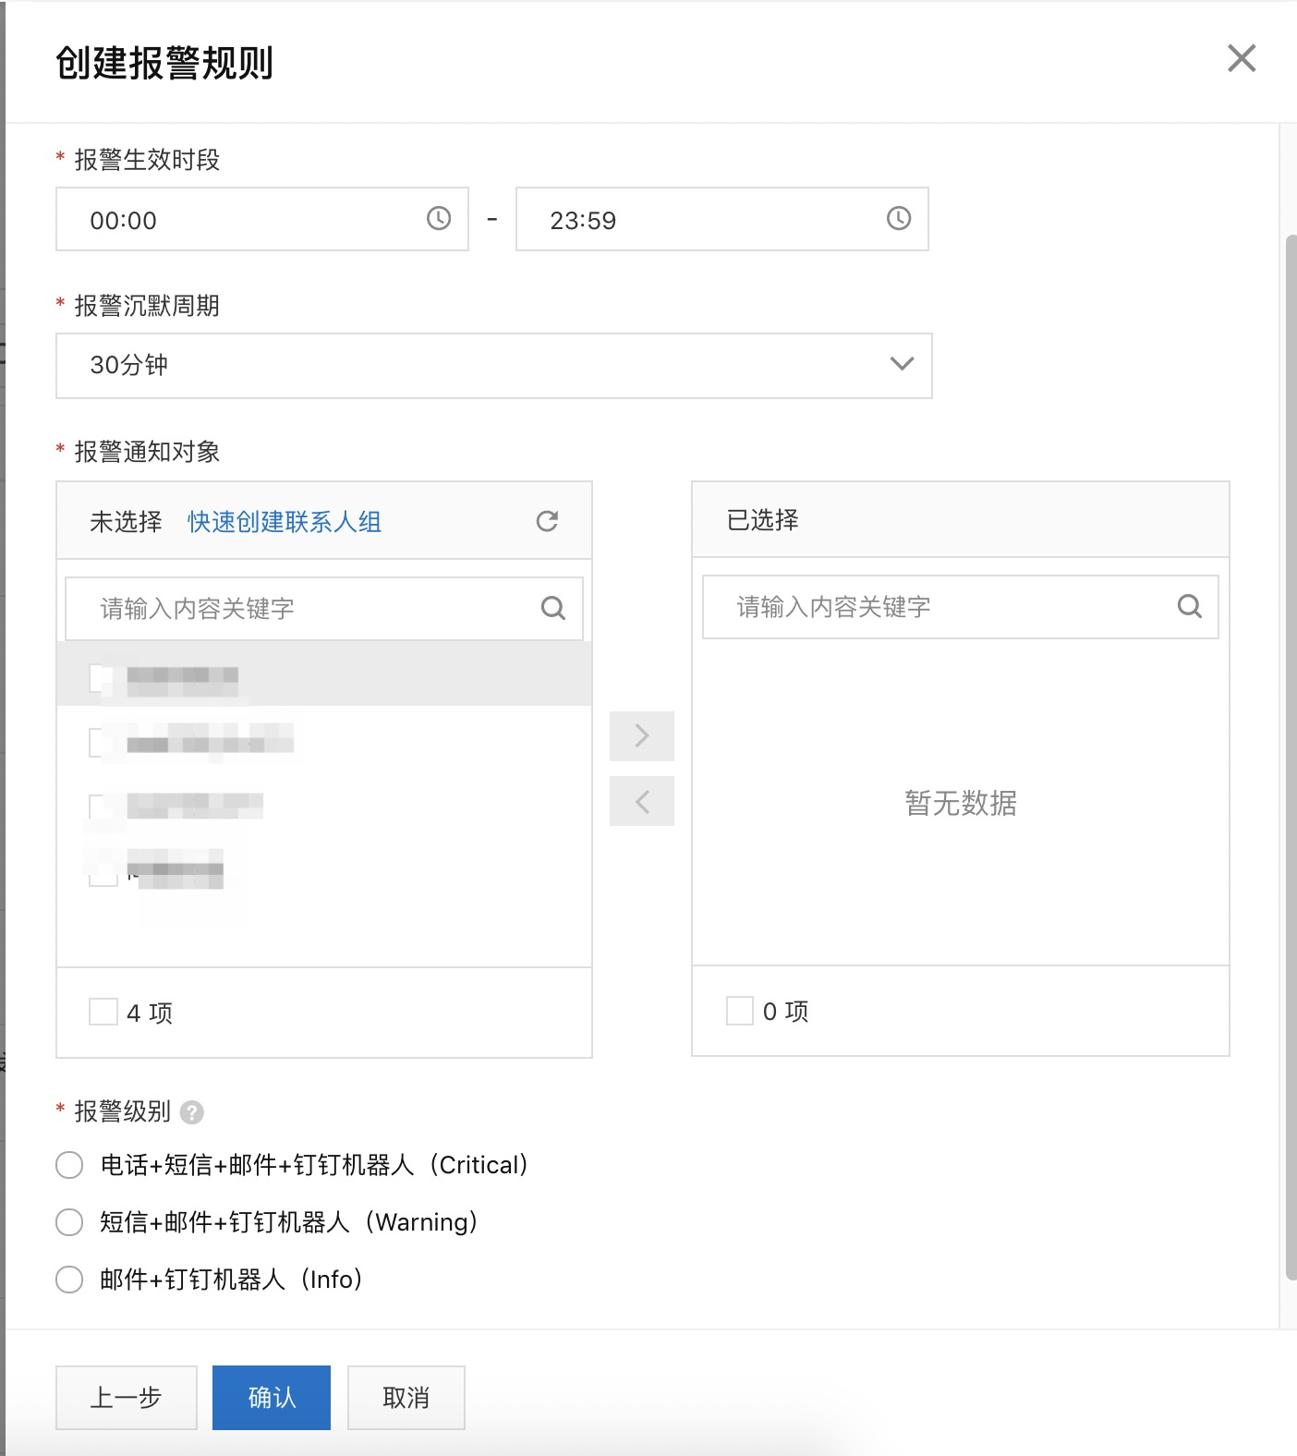The image size is (1297, 1456).
Task: Check the select-all box next to 0 项
Action: click(x=740, y=1011)
